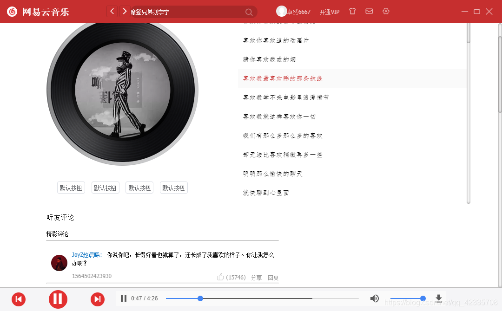Select lyric 喜欢我就这样喜欢你一切
This screenshot has height=311, width=502.
pyautogui.click(x=279, y=117)
